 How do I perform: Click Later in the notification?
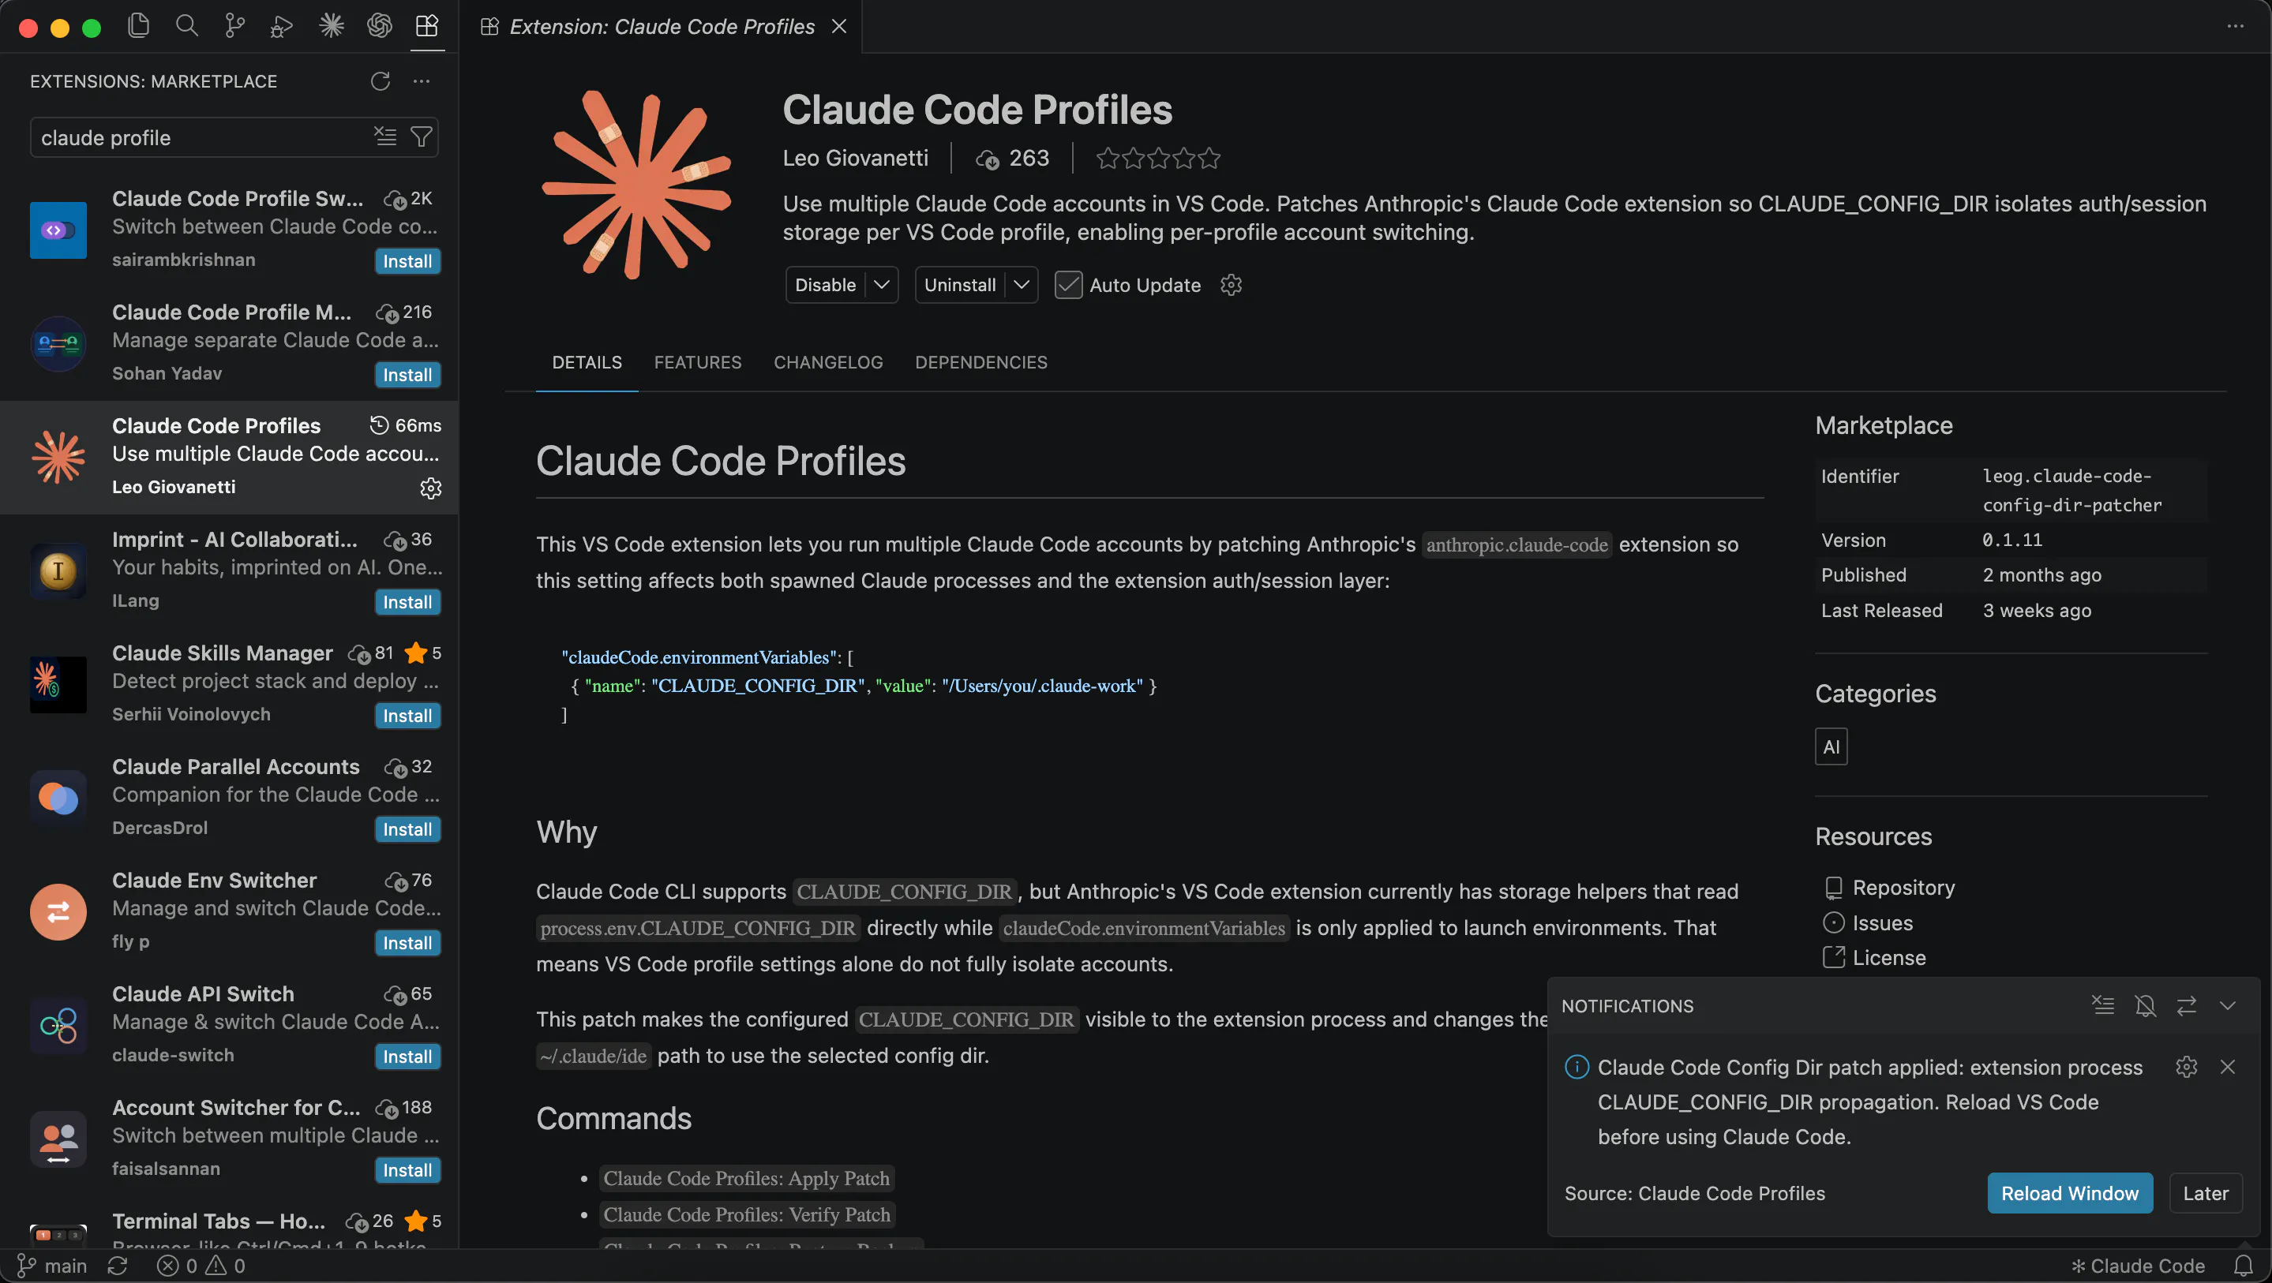pos(2205,1193)
